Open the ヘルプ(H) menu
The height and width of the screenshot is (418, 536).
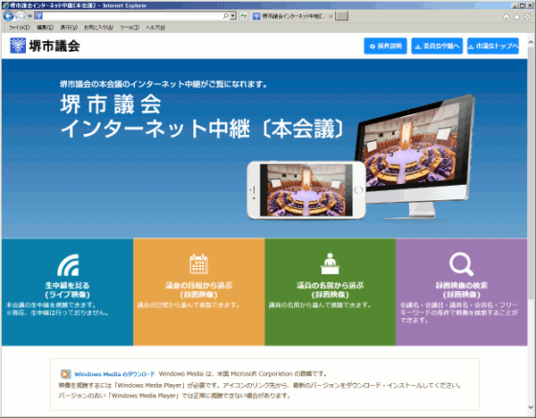pos(155,28)
